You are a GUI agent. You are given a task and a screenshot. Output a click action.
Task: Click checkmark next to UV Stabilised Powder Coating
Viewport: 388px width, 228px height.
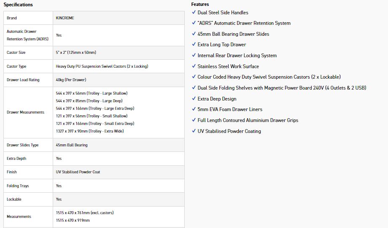(194, 131)
